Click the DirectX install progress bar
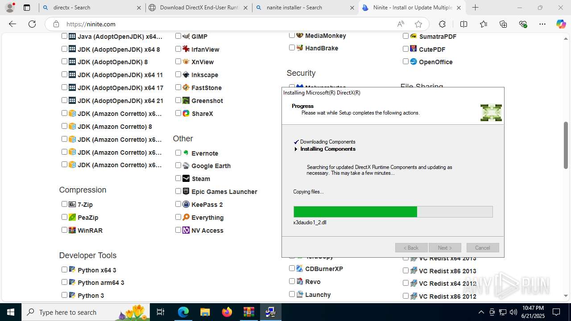Image resolution: width=571 pixels, height=321 pixels. [393, 212]
